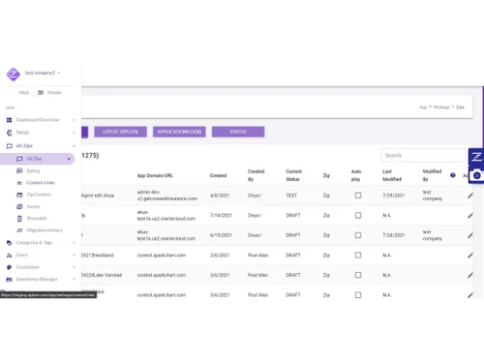Click the LATEST ZIPS (10) button
This screenshot has height=363, width=484.
coord(120,132)
